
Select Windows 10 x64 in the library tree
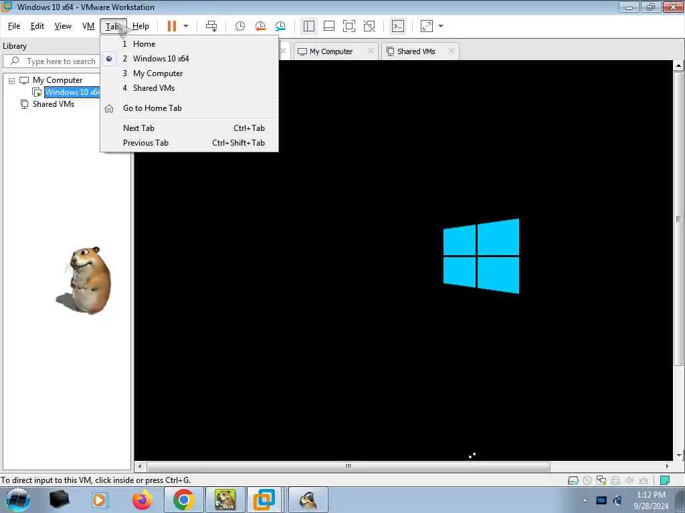pyautogui.click(x=72, y=92)
